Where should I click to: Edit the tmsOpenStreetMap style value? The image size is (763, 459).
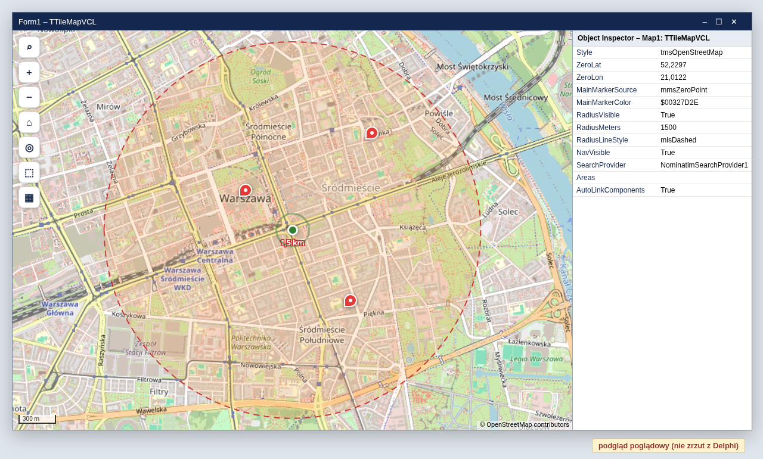[x=691, y=52]
